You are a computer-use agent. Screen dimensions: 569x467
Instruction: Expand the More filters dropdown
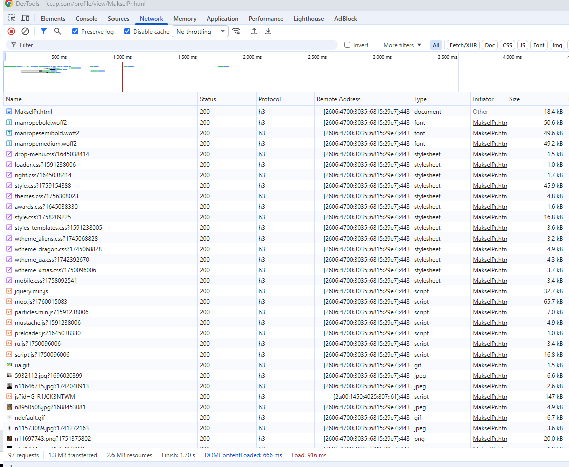point(402,45)
